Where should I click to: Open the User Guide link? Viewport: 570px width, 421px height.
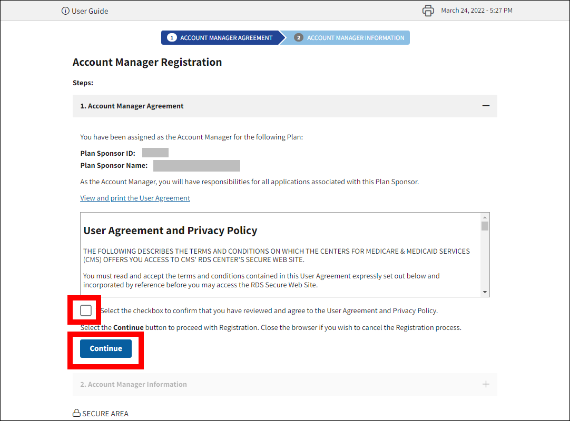coord(90,11)
